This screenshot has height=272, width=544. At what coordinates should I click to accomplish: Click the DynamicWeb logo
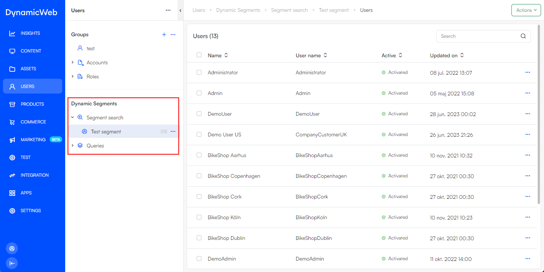coord(31,13)
